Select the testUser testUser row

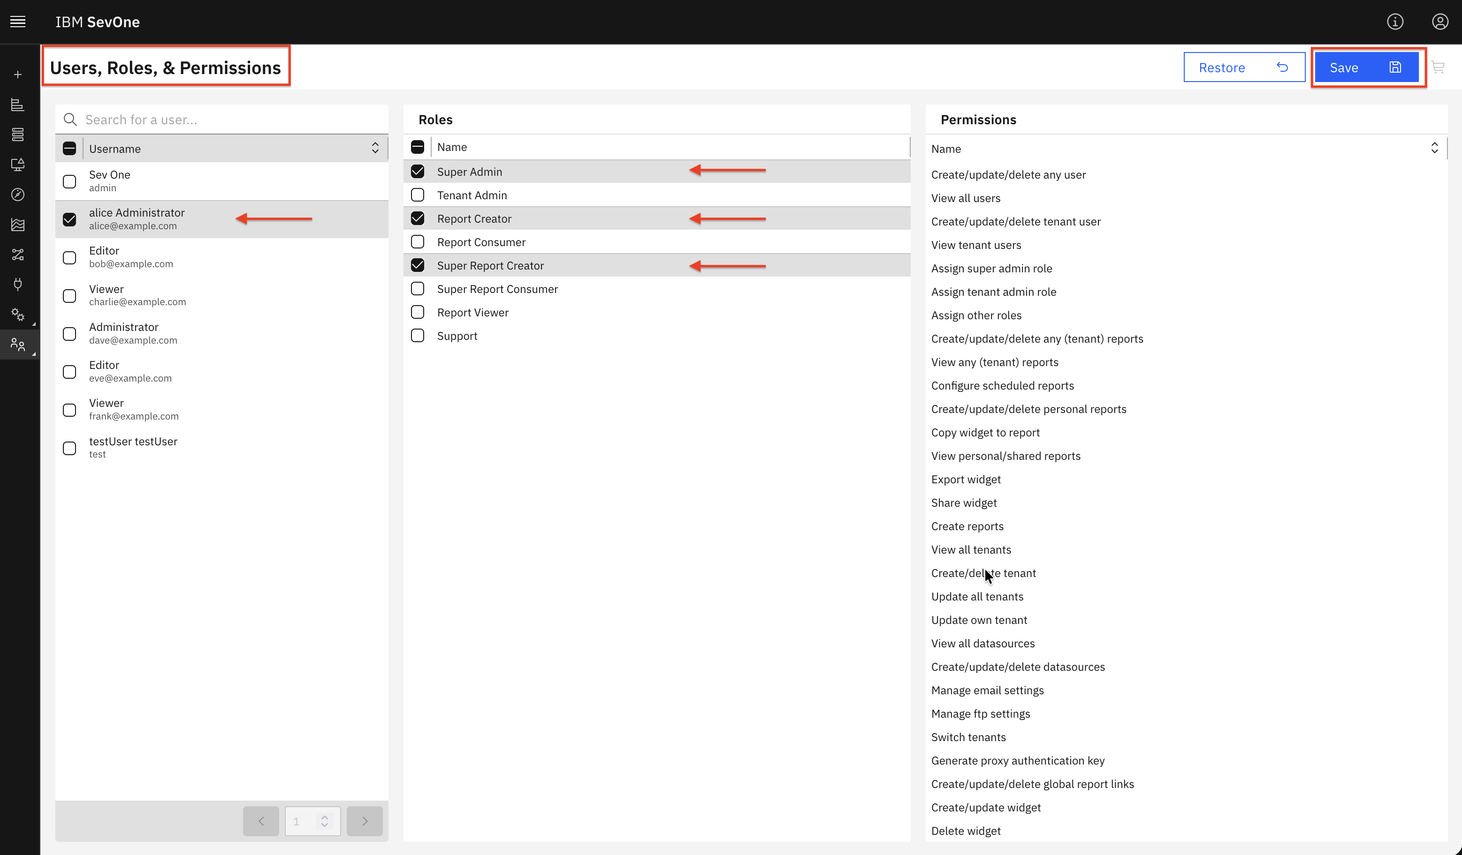tap(221, 448)
